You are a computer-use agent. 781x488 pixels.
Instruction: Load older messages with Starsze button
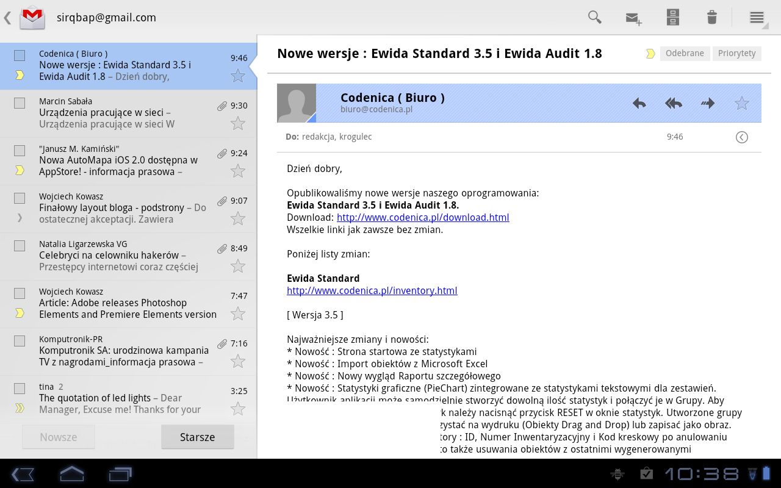(x=198, y=437)
